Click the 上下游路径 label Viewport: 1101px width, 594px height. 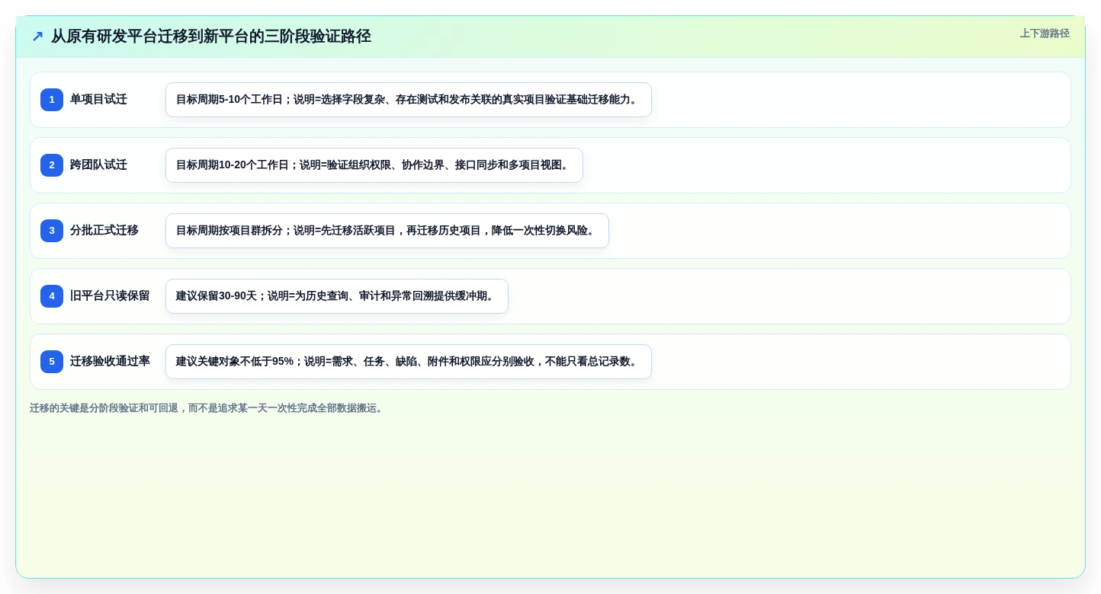pos(1045,34)
